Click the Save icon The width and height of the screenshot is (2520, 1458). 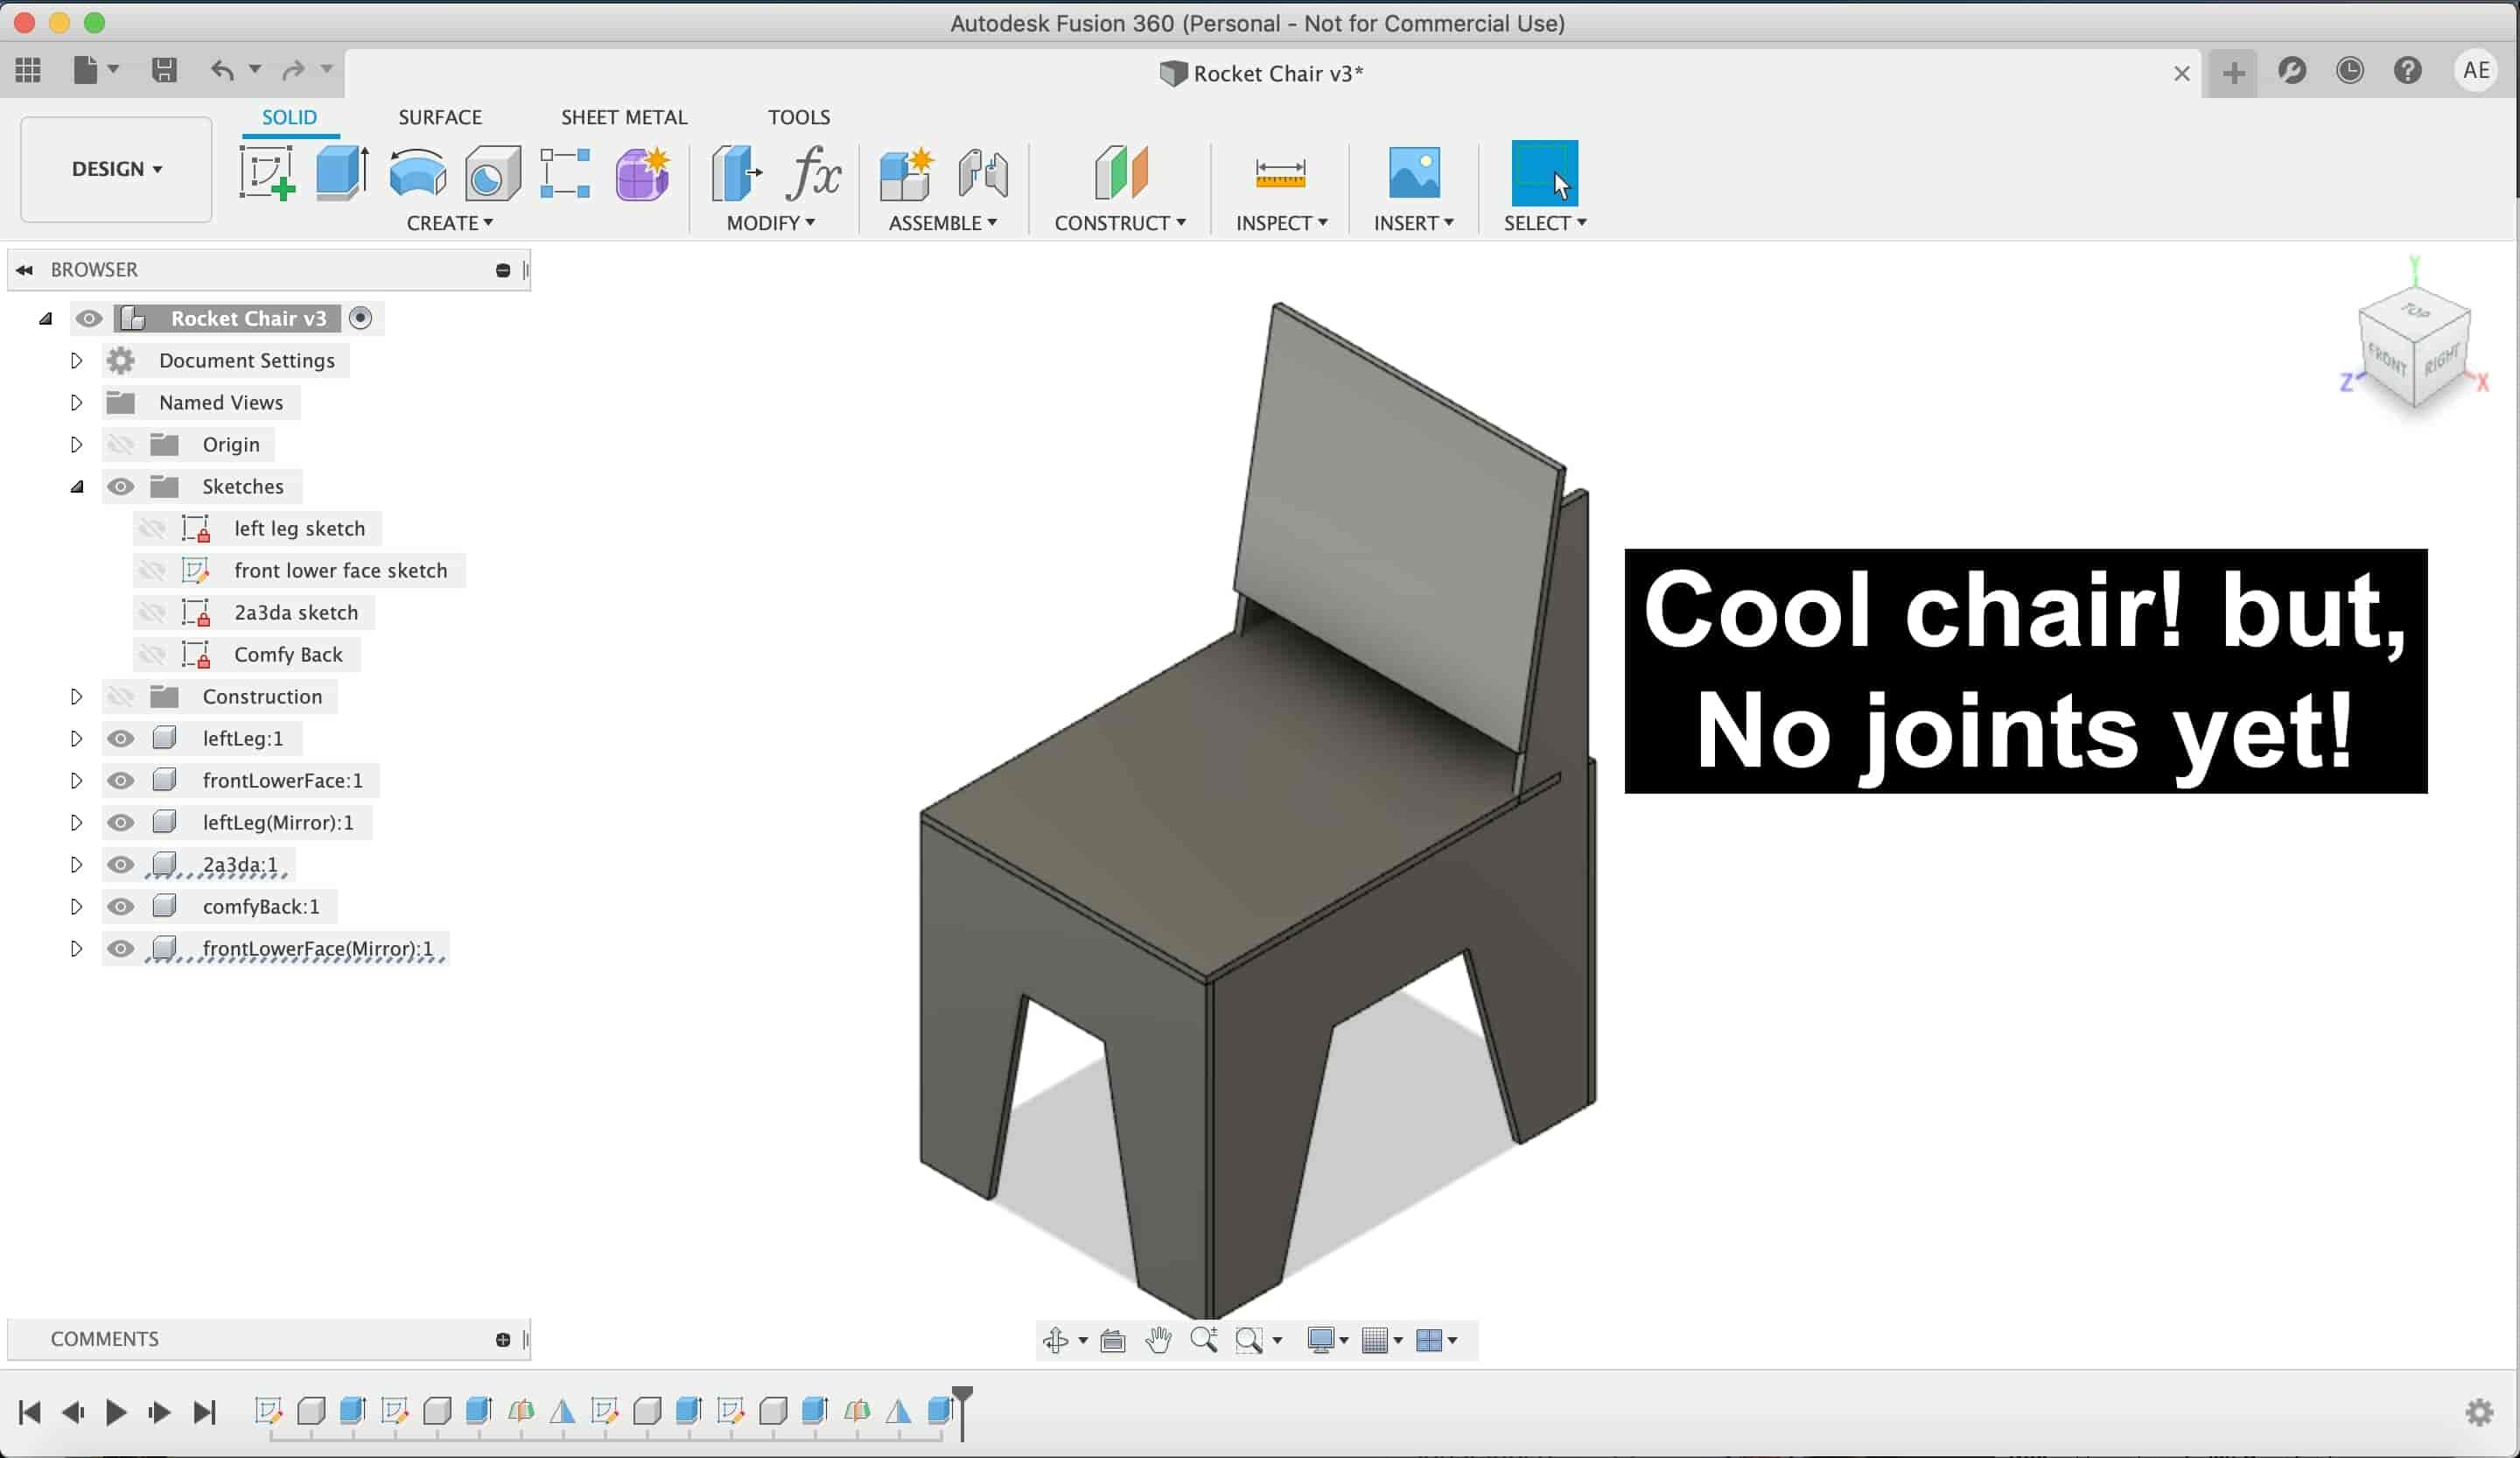(164, 70)
